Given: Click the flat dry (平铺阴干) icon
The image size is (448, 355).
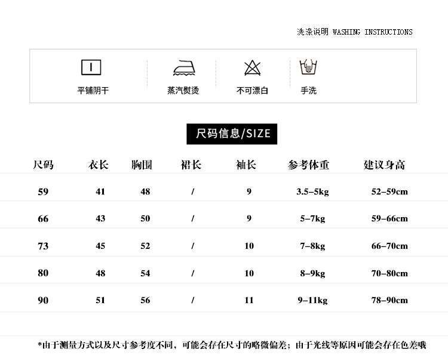Looking at the screenshot, I should click(91, 67).
